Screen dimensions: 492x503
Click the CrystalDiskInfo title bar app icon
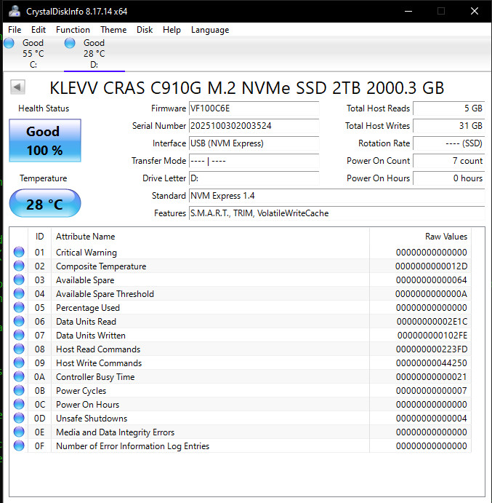tap(15, 11)
